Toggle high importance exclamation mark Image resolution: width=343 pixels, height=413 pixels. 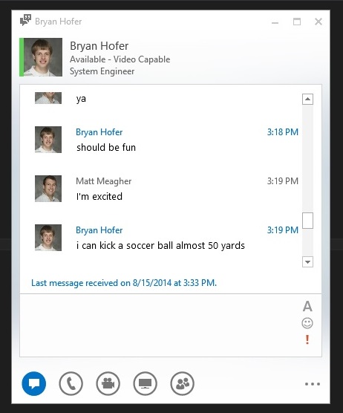pyautogui.click(x=307, y=339)
